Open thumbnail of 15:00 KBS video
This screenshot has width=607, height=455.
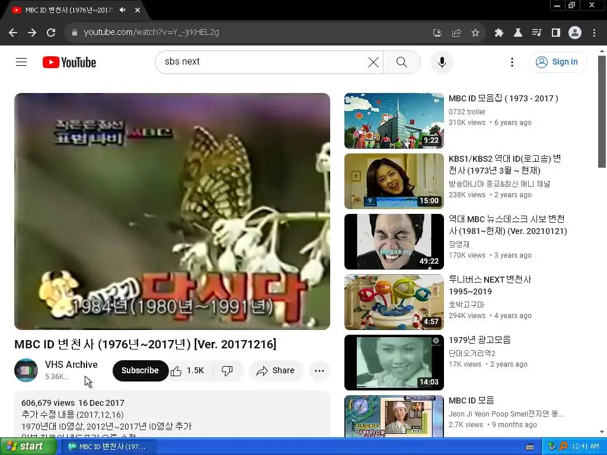pyautogui.click(x=394, y=181)
